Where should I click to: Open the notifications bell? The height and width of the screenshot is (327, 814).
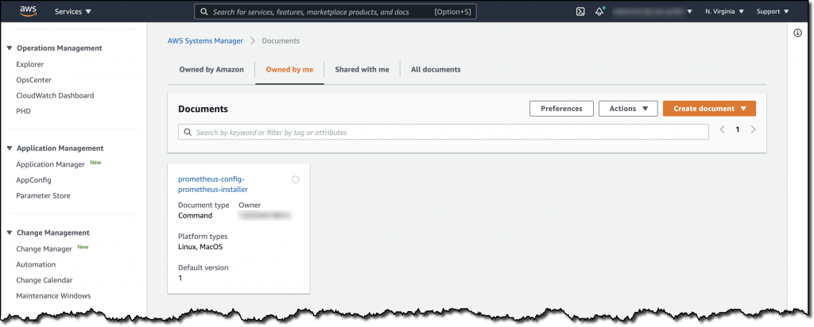pos(599,11)
